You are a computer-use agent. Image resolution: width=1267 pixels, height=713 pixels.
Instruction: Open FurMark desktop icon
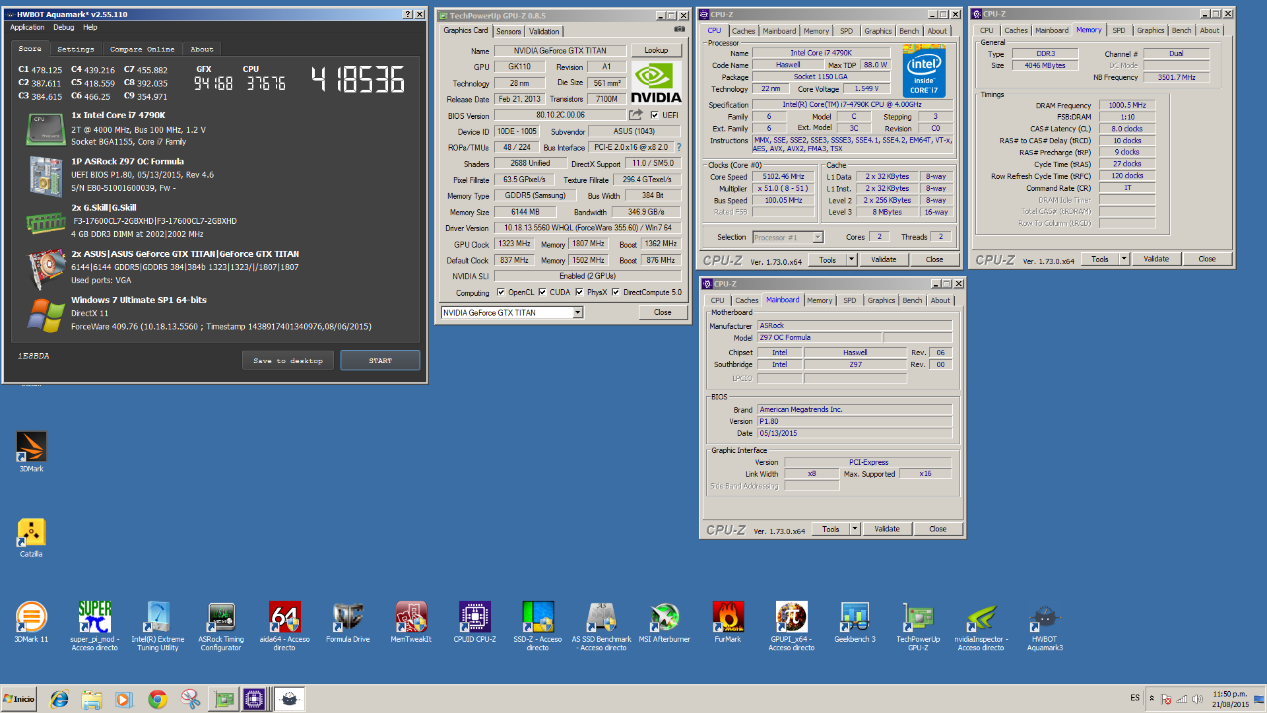pos(728,623)
